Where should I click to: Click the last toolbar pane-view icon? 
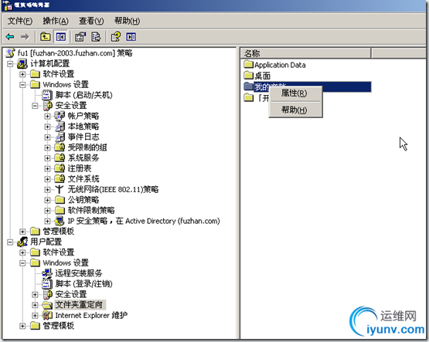[x=131, y=36]
